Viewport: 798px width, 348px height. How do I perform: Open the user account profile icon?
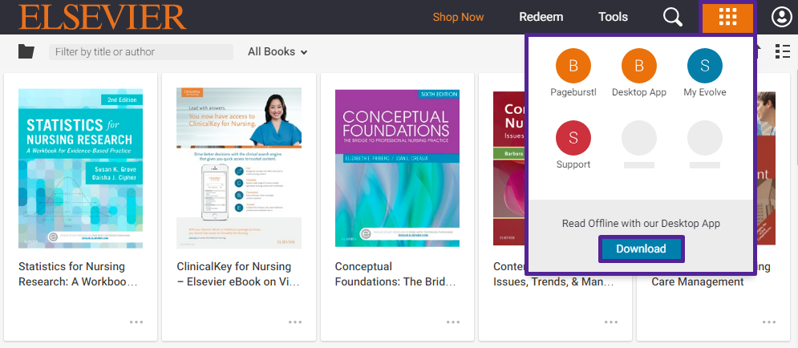coord(782,17)
